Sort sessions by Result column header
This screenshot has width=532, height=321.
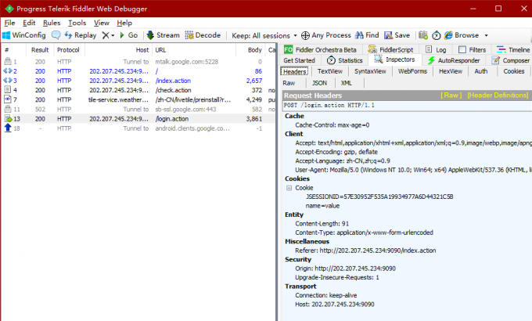click(40, 50)
